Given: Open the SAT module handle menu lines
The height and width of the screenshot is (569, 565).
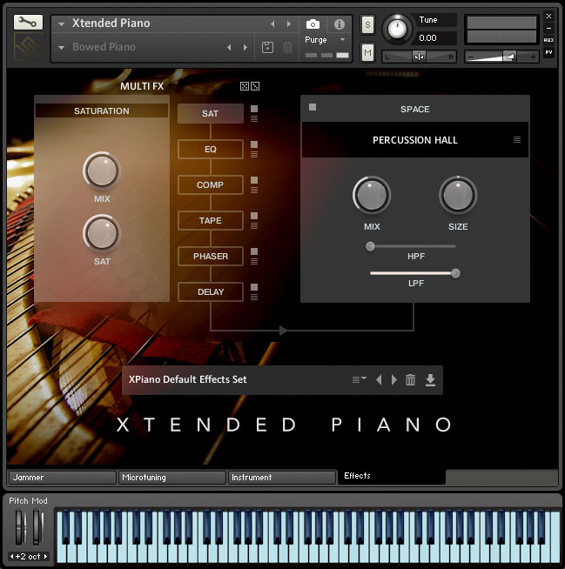Looking at the screenshot, I should tap(254, 118).
